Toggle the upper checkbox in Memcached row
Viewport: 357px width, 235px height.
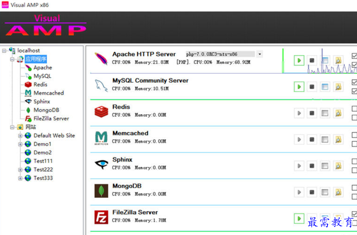click(x=354, y=135)
